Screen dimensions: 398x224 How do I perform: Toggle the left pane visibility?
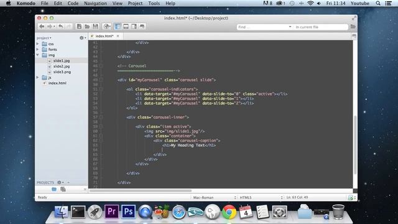118,26
